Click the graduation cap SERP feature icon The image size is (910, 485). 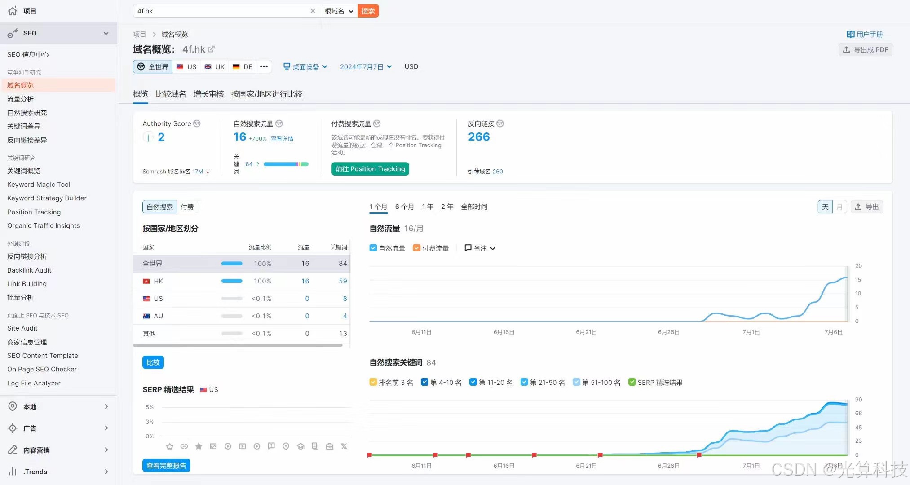300,446
